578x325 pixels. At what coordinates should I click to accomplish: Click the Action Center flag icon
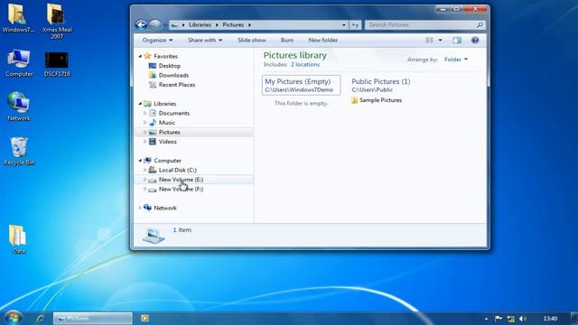499,319
